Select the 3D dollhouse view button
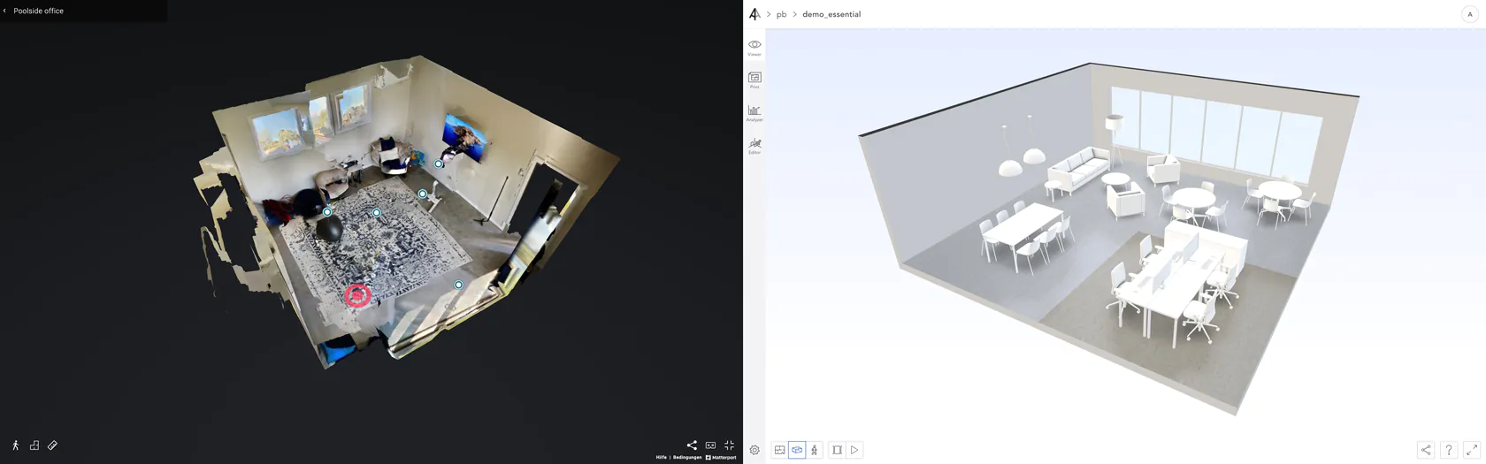This screenshot has width=1486, height=464. pyautogui.click(x=797, y=450)
